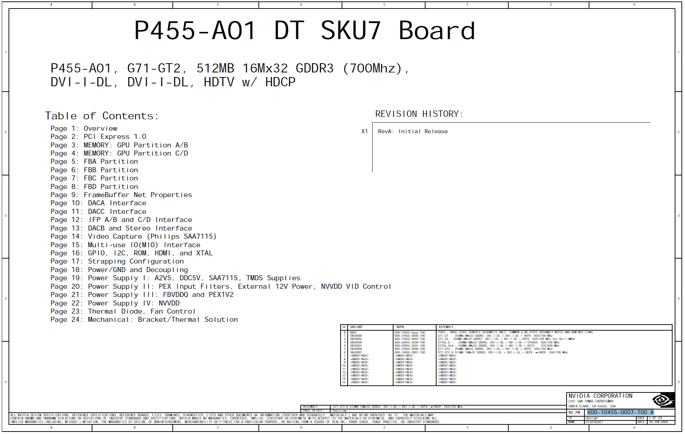Image resolution: width=685 pixels, height=434 pixels.
Task: Select 'Page 3: MEMORY: GPU Partition A/B'
Action: (x=119, y=145)
